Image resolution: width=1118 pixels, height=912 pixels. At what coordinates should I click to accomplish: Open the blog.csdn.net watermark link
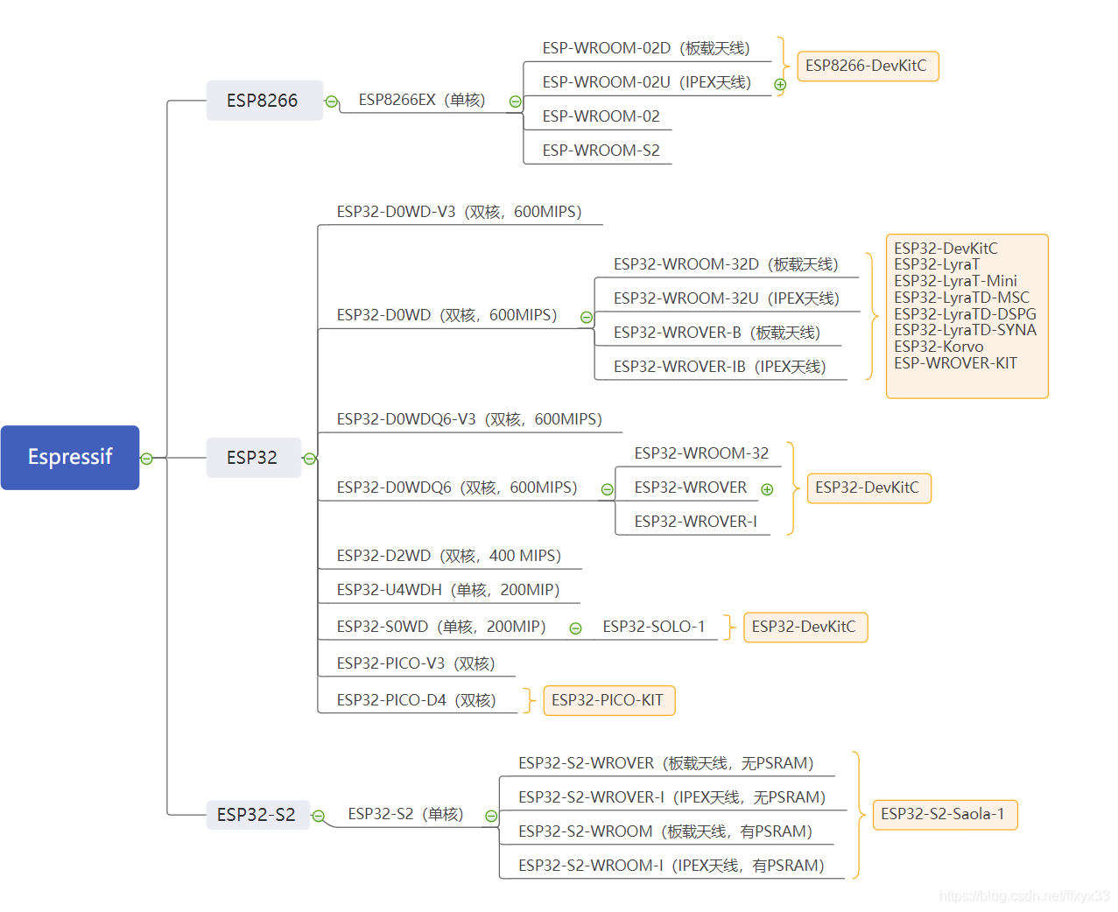click(1023, 896)
